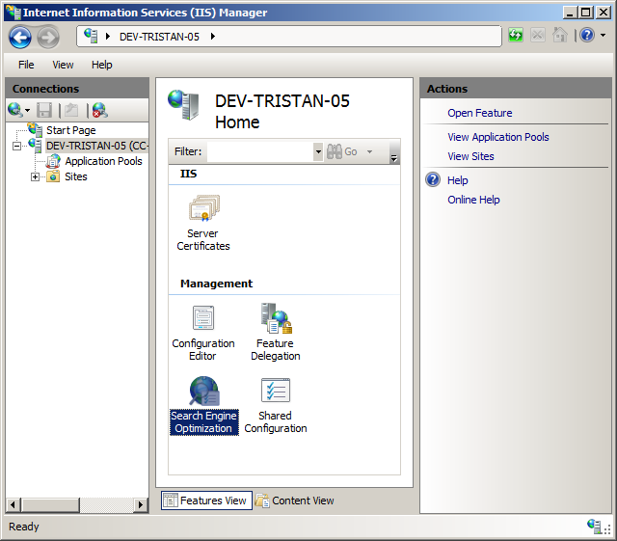The width and height of the screenshot is (617, 541).
Task: Click the back navigation arrow button
Action: (20, 37)
